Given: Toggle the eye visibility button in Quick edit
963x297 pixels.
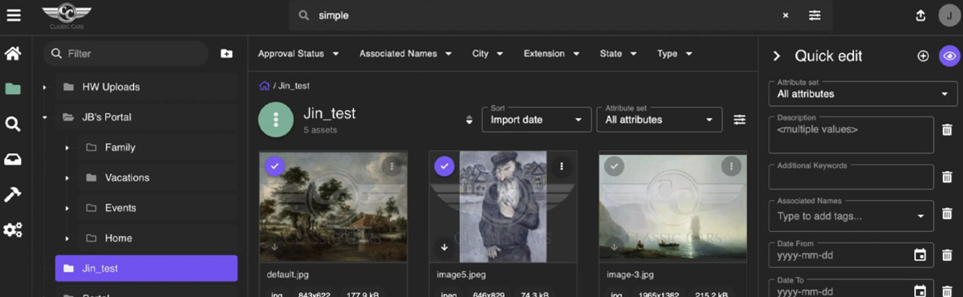Looking at the screenshot, I should (949, 56).
